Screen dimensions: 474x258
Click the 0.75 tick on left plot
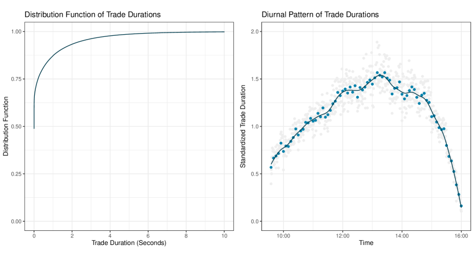point(16,79)
